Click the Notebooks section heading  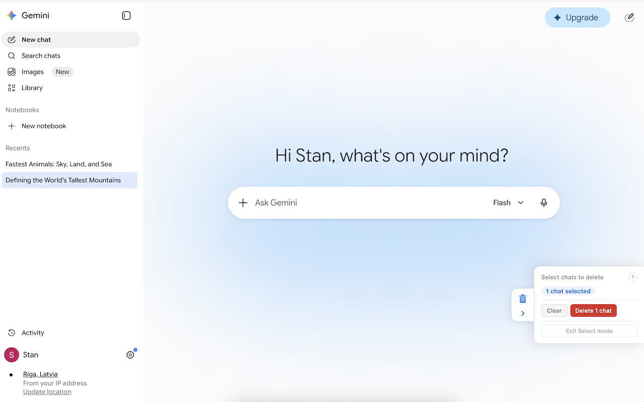click(x=22, y=110)
